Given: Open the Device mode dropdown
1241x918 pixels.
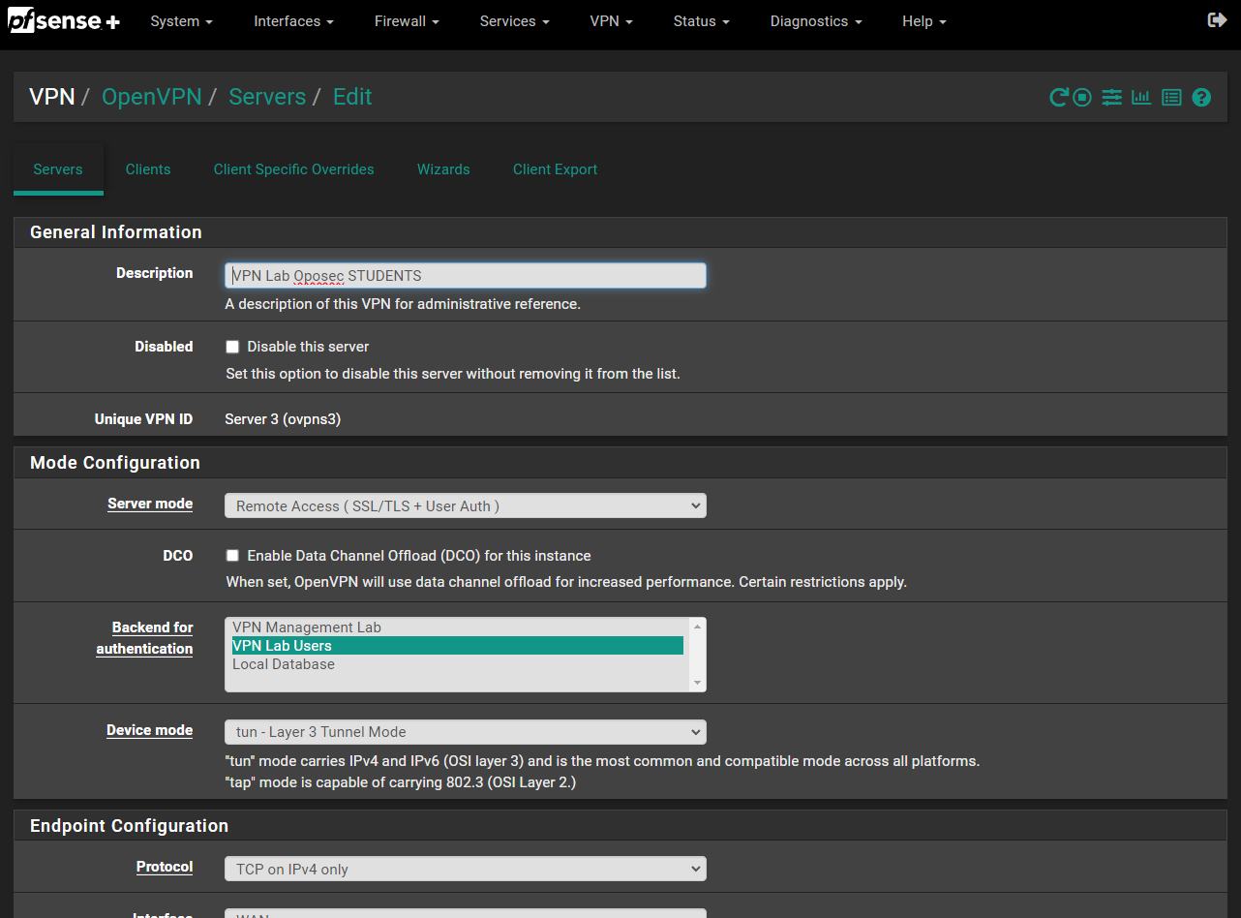Looking at the screenshot, I should pos(466,732).
